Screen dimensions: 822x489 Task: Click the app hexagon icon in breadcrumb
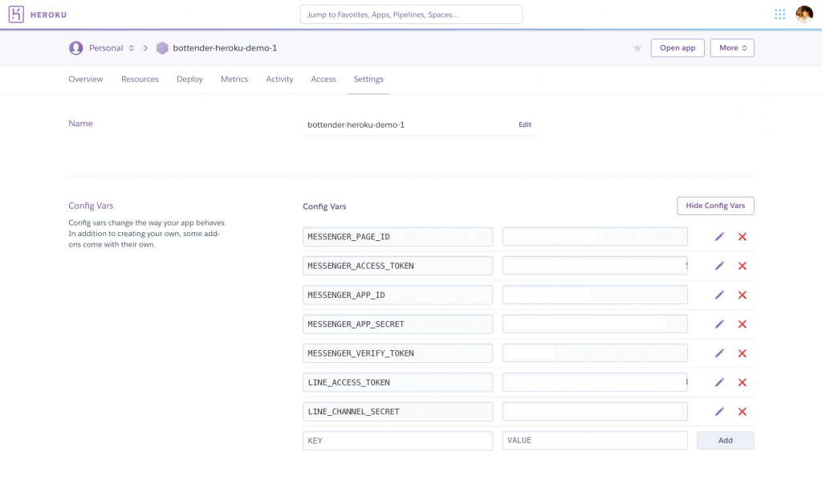[x=162, y=47]
